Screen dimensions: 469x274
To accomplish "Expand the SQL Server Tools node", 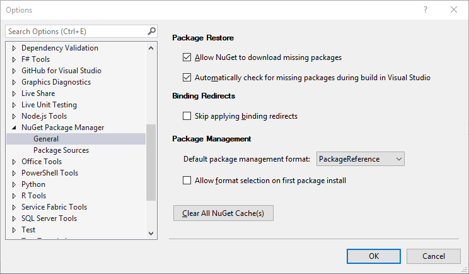I will pos(14,218).
